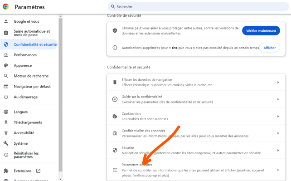This screenshot has width=291, height=181.
Task: Click the verified shield icon in Contrôle de sécurité
Action: coord(115,30)
